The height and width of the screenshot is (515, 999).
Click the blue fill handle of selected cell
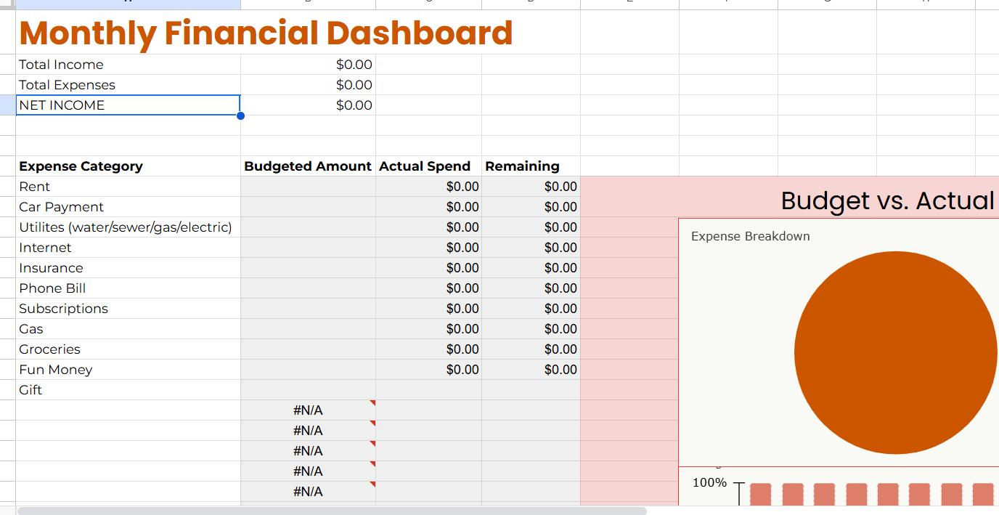click(x=240, y=115)
